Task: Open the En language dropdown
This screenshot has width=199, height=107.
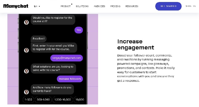Action: tap(37, 6)
